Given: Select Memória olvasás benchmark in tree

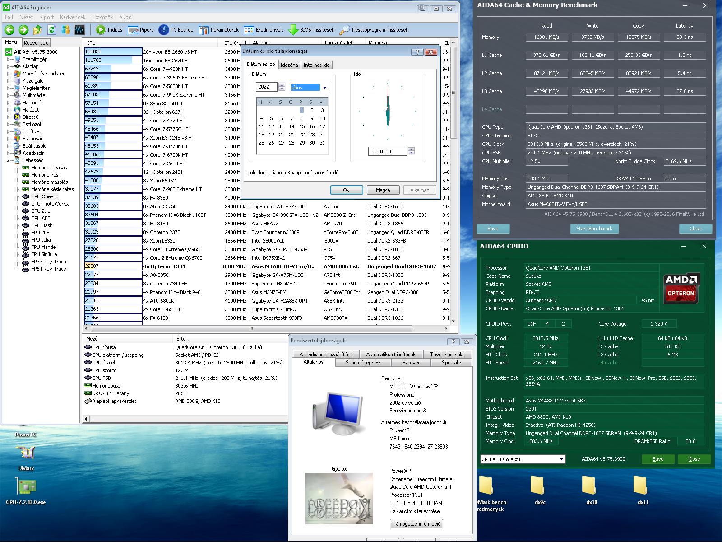Looking at the screenshot, I should pyautogui.click(x=49, y=168).
